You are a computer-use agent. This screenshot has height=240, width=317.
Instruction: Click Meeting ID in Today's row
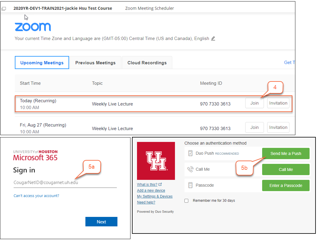(x=215, y=104)
